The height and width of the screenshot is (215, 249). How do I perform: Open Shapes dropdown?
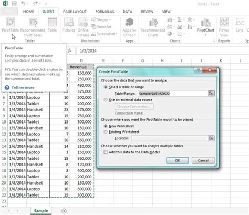pos(101,19)
